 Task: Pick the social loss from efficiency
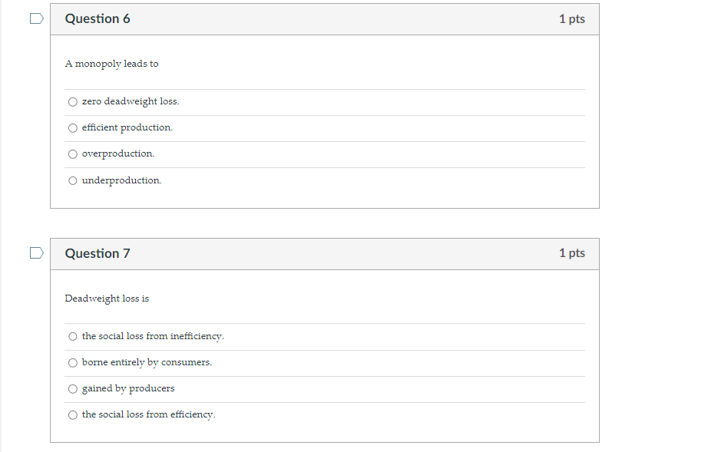(x=72, y=414)
